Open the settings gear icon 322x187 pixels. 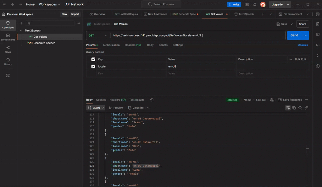click(x=247, y=5)
